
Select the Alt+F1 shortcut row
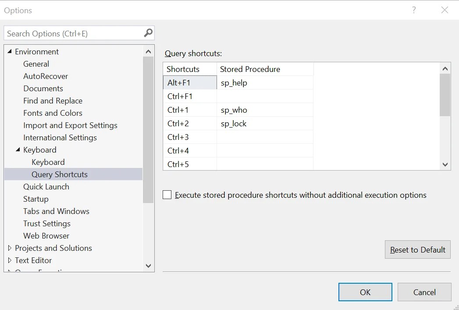point(189,82)
